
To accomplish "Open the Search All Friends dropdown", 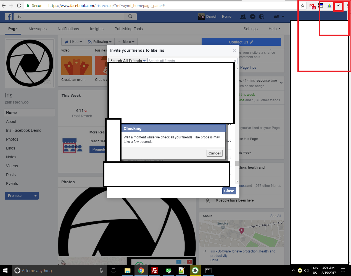I will coord(128,61).
